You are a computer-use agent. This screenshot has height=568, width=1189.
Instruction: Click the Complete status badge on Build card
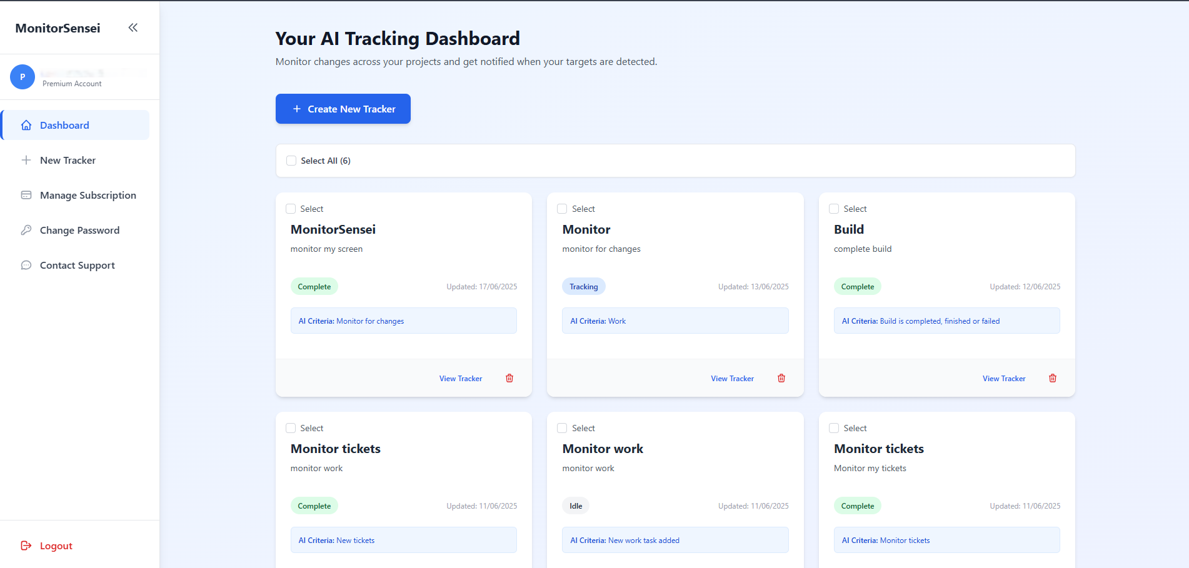pyautogui.click(x=858, y=287)
